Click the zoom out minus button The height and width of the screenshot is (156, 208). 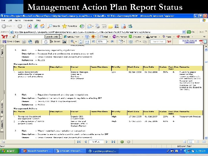coord(94,42)
